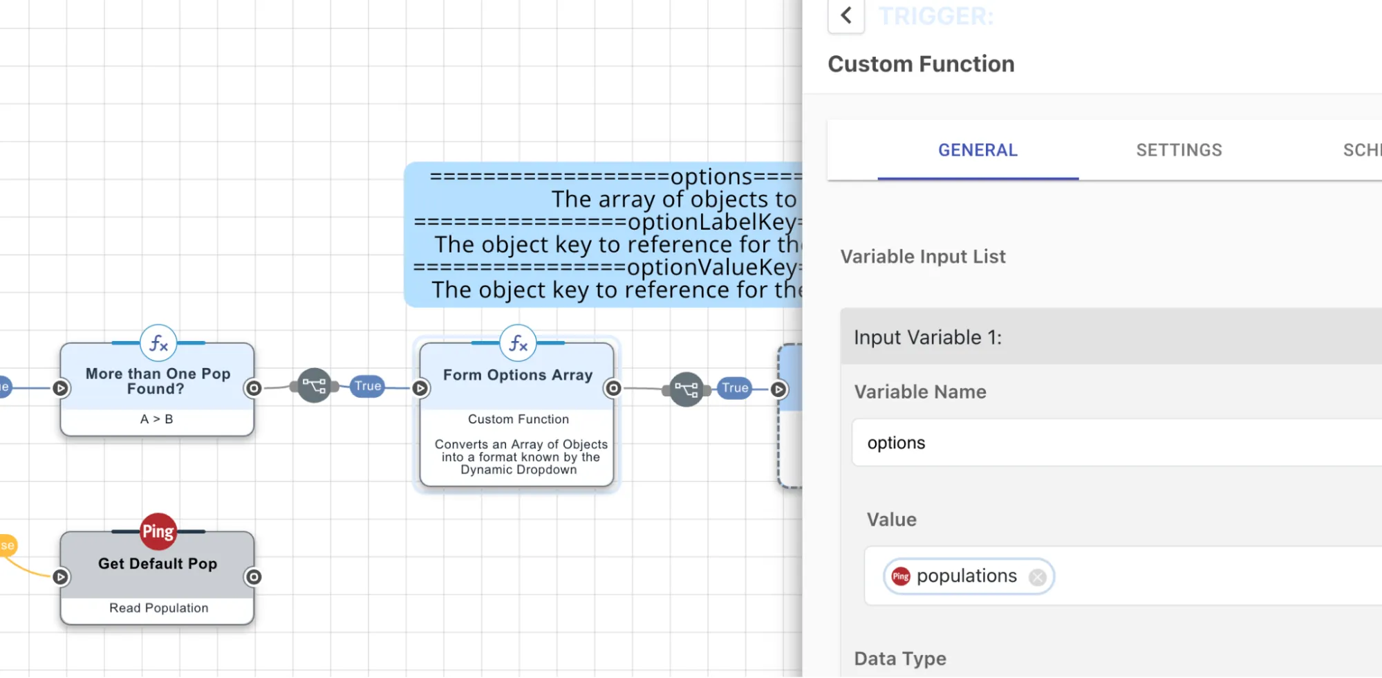
Task: Click the Variable Name field containing options
Action: click(x=1117, y=443)
